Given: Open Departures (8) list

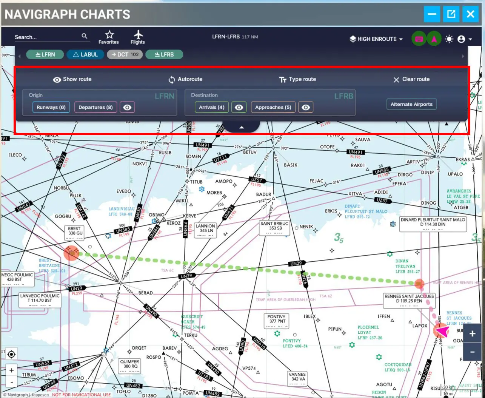Looking at the screenshot, I should click(x=95, y=107).
